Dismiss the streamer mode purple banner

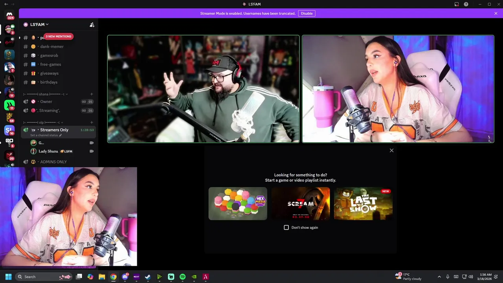(496, 13)
